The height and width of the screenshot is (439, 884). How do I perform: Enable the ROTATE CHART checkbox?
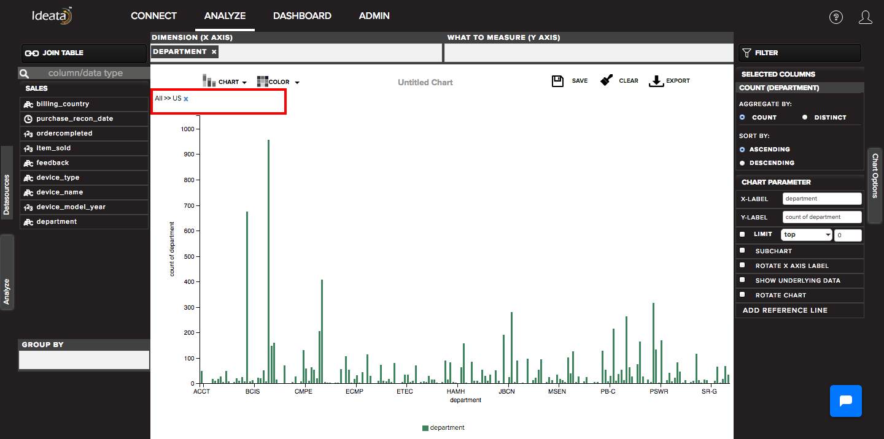click(742, 294)
